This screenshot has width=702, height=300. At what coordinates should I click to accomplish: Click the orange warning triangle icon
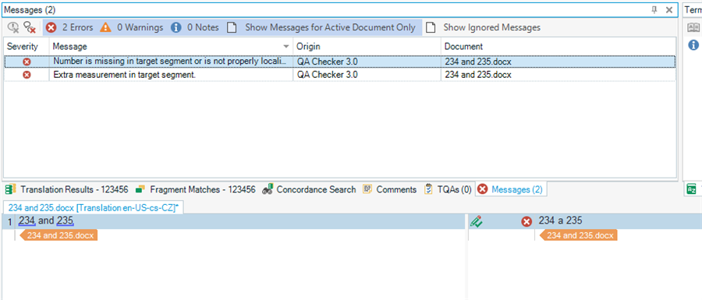(105, 28)
